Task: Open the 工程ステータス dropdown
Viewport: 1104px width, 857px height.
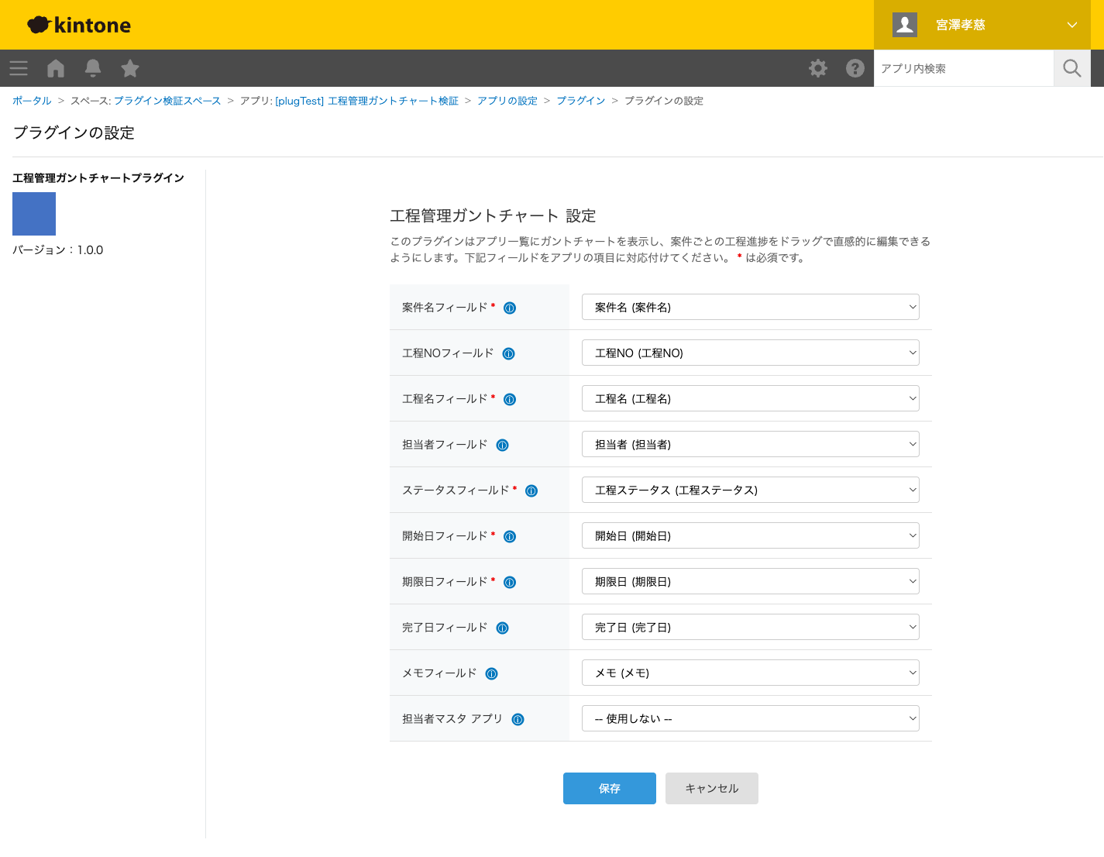Action: pyautogui.click(x=750, y=490)
